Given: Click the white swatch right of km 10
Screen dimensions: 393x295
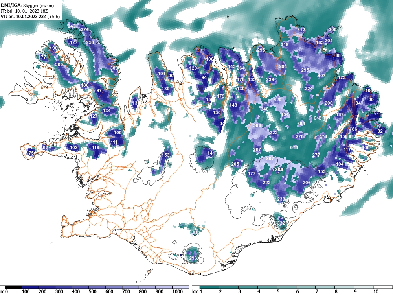Looking at the screenshot, I should [383, 287].
